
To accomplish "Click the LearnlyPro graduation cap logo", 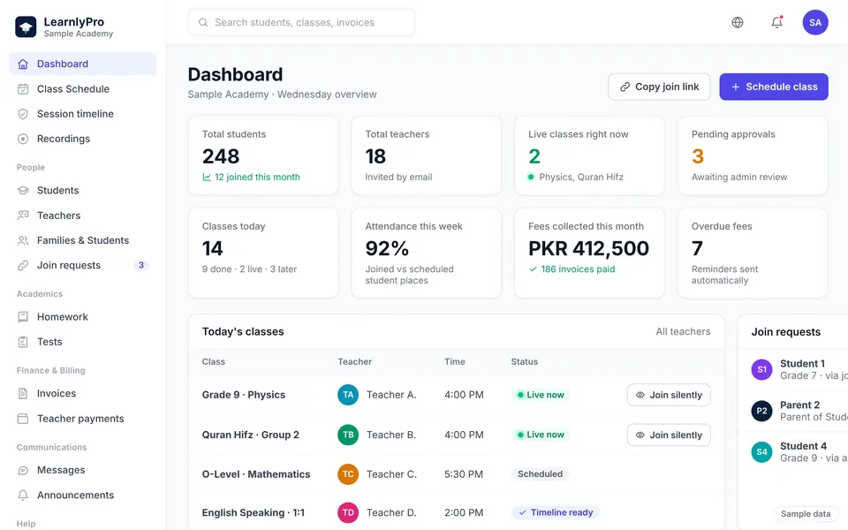I will (x=26, y=26).
